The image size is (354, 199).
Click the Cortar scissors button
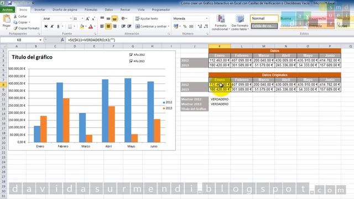(20, 17)
